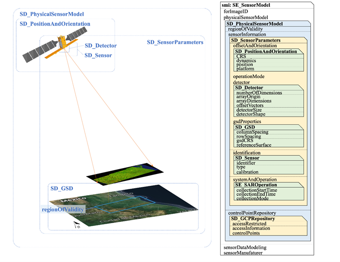Click the Mexico base map image

tap(123, 206)
